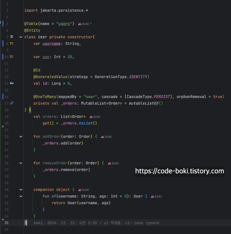Click line number 35 in the gutter
The height and width of the screenshot is (234, 231).
6,223
